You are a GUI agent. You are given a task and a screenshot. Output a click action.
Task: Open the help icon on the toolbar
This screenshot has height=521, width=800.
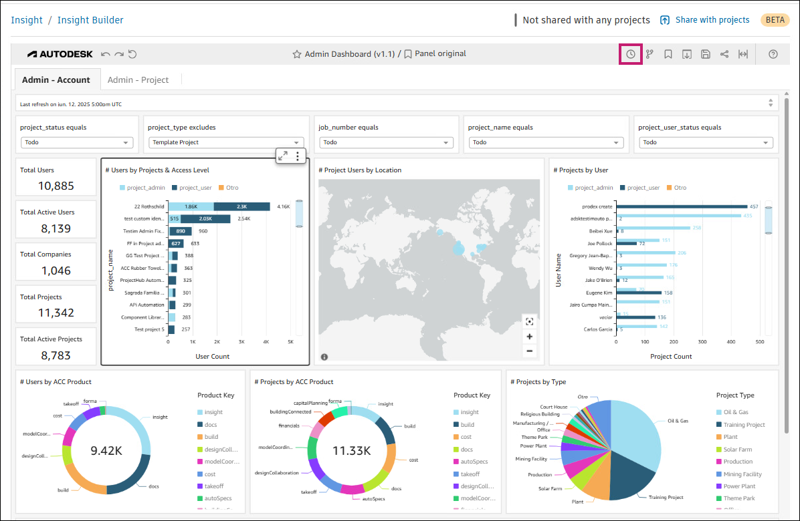pos(773,53)
